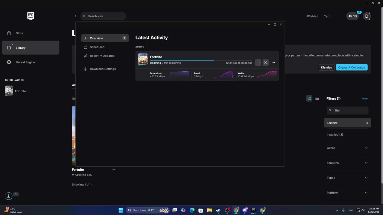Open three-dot menu on Fortnite library card
Screen dimensions: 383x215
click(113, 170)
